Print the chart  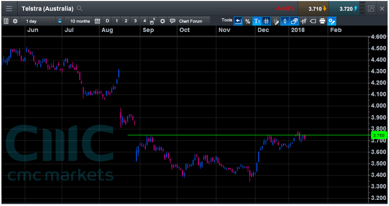click(322, 21)
